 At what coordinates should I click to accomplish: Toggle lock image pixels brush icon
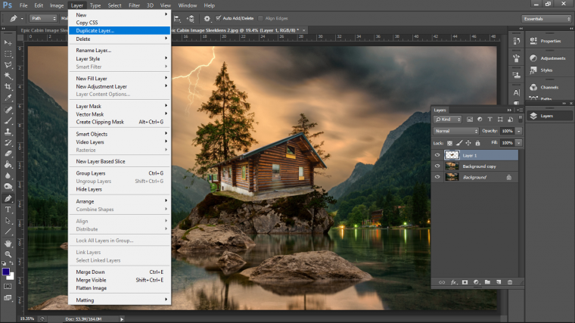pos(459,143)
